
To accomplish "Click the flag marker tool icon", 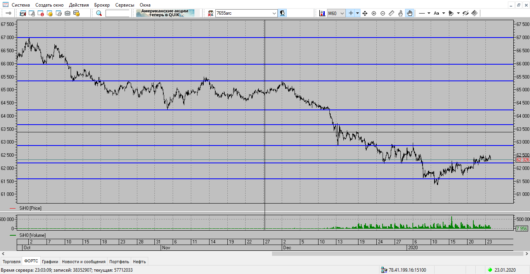I will click(451, 13).
